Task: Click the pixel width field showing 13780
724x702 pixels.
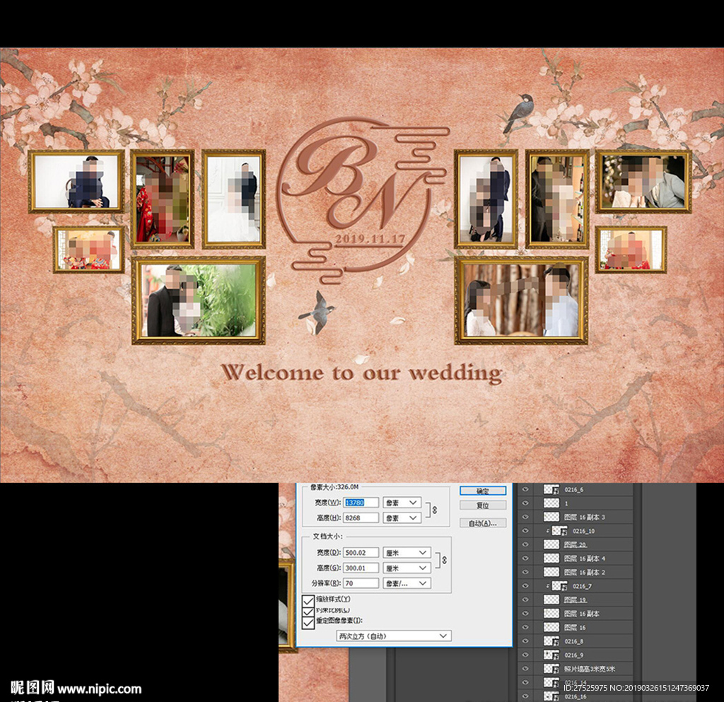Action: pos(361,503)
